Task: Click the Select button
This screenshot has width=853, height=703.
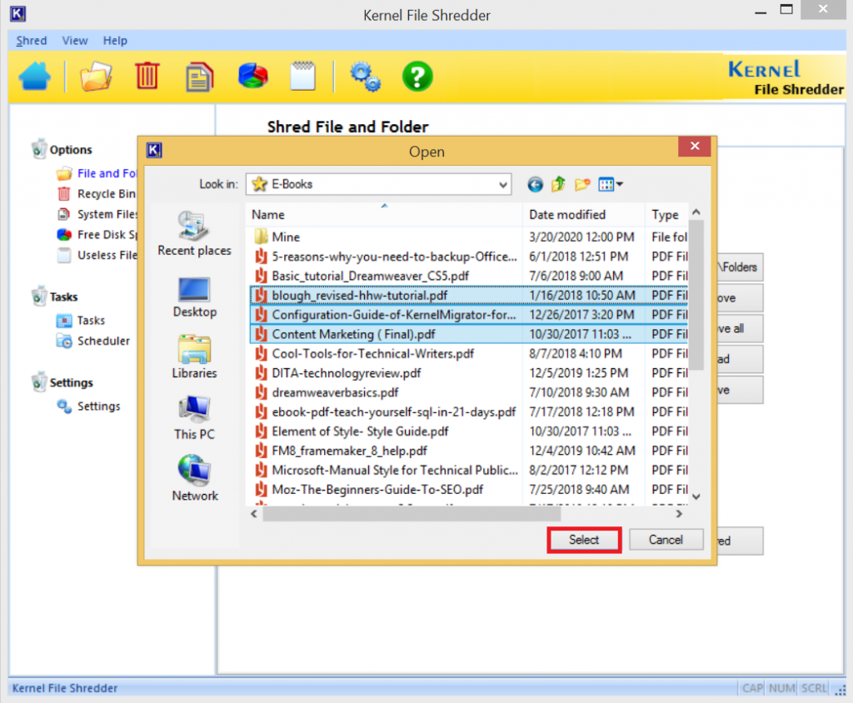Action: pyautogui.click(x=584, y=540)
